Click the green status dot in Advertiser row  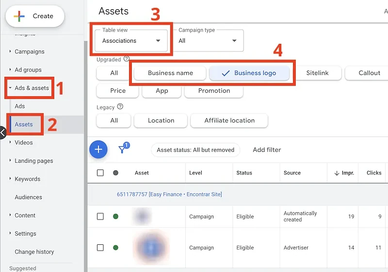[x=115, y=248]
